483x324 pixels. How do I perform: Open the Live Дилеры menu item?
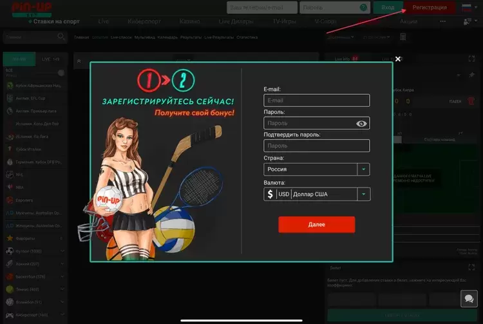[x=236, y=21]
